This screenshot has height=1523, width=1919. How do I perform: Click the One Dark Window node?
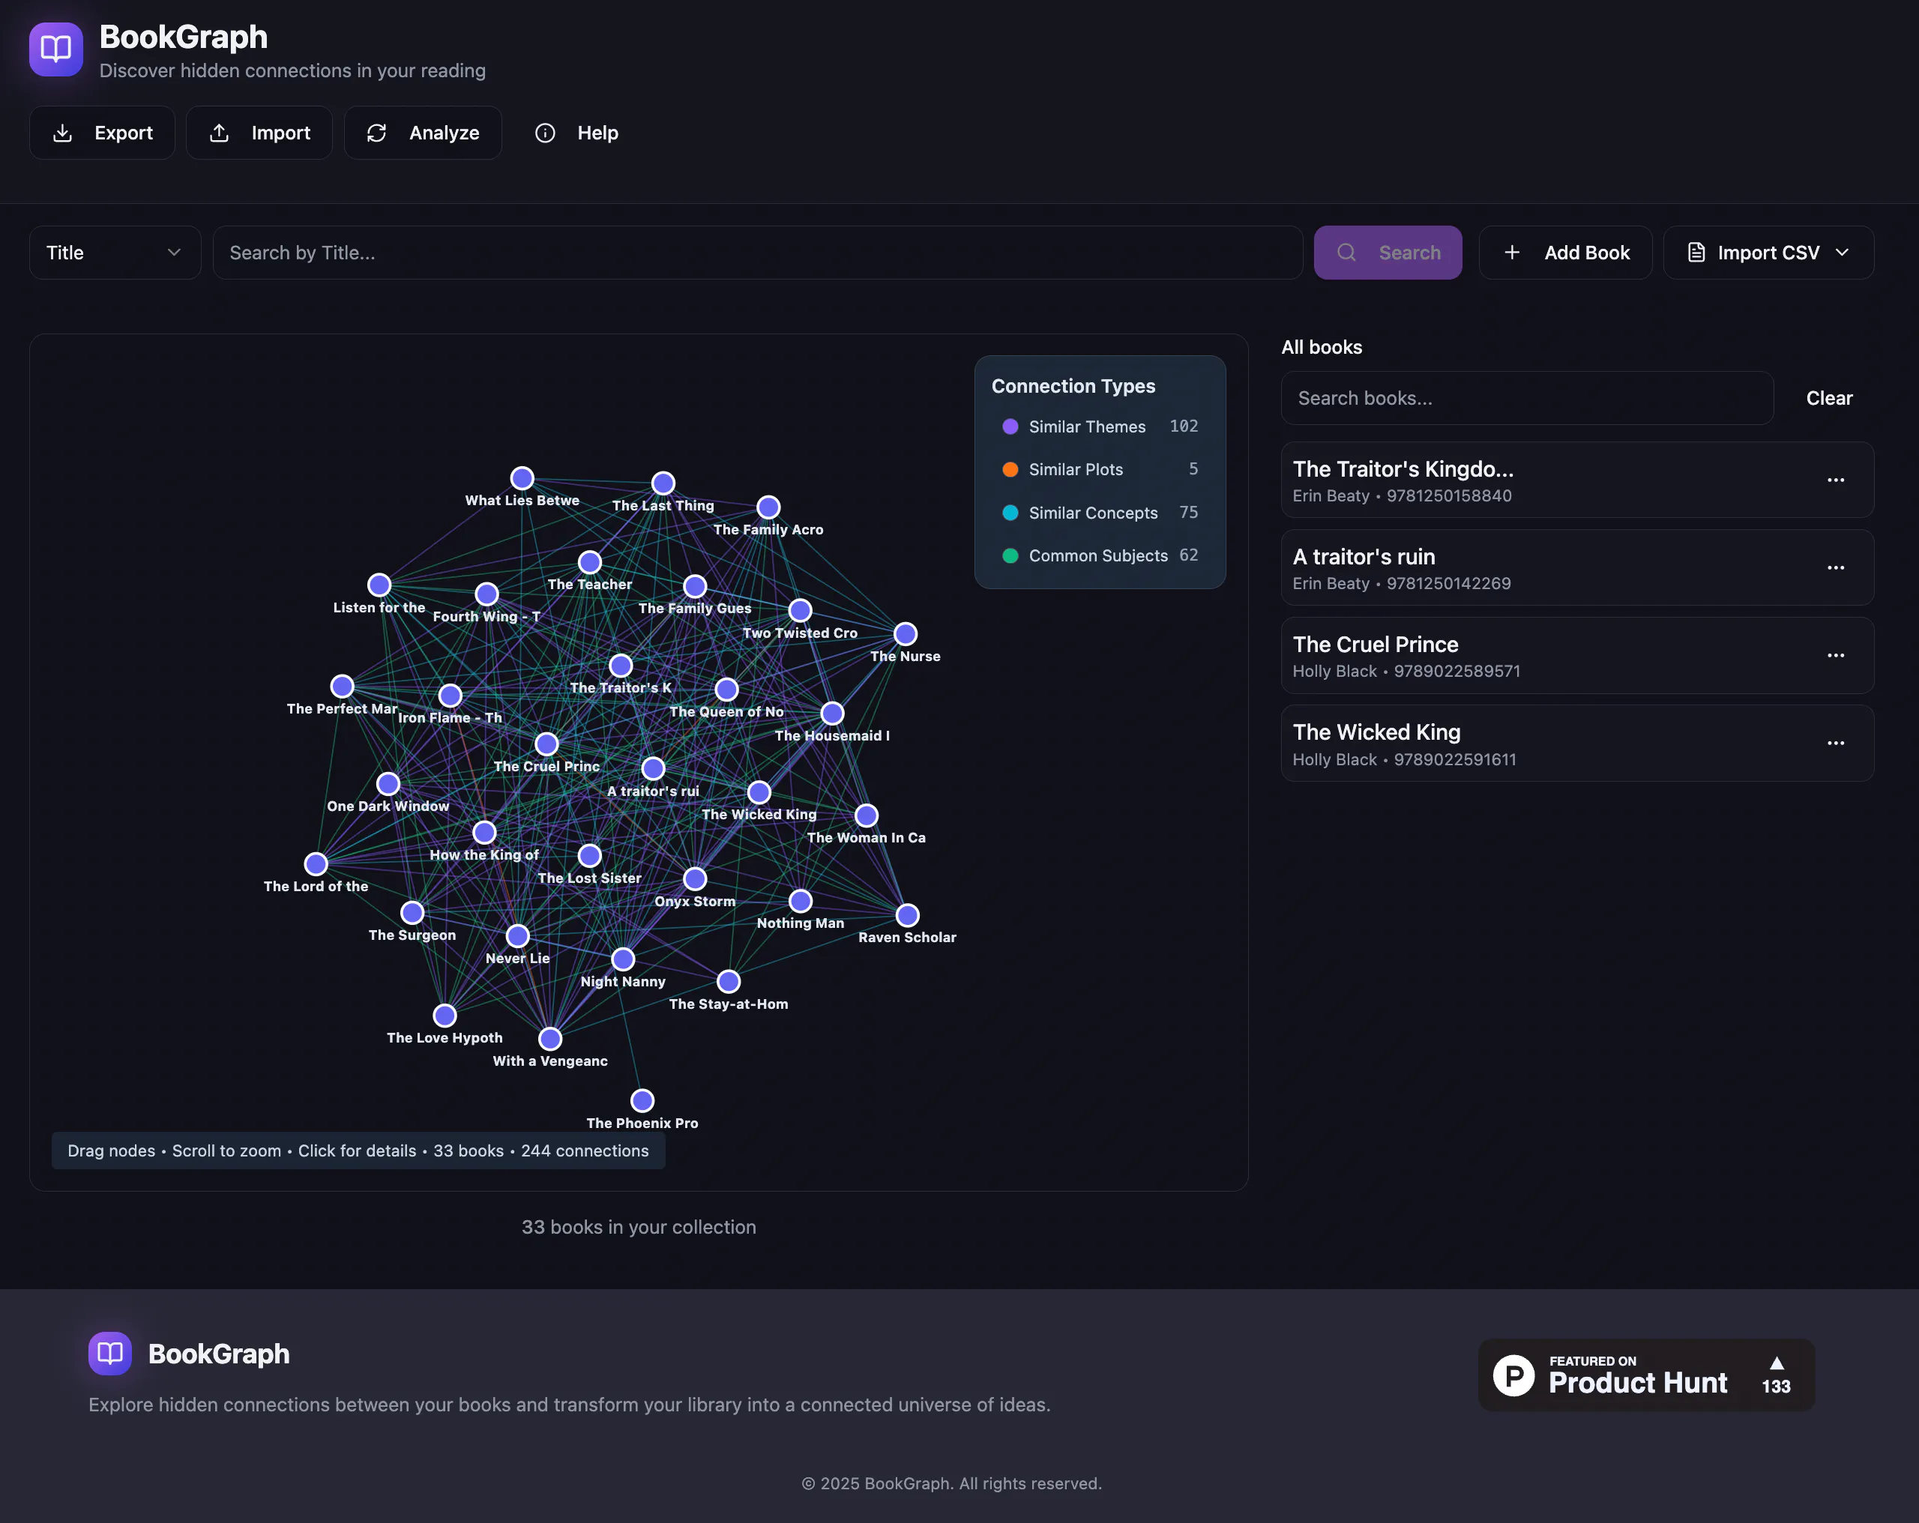tap(388, 784)
